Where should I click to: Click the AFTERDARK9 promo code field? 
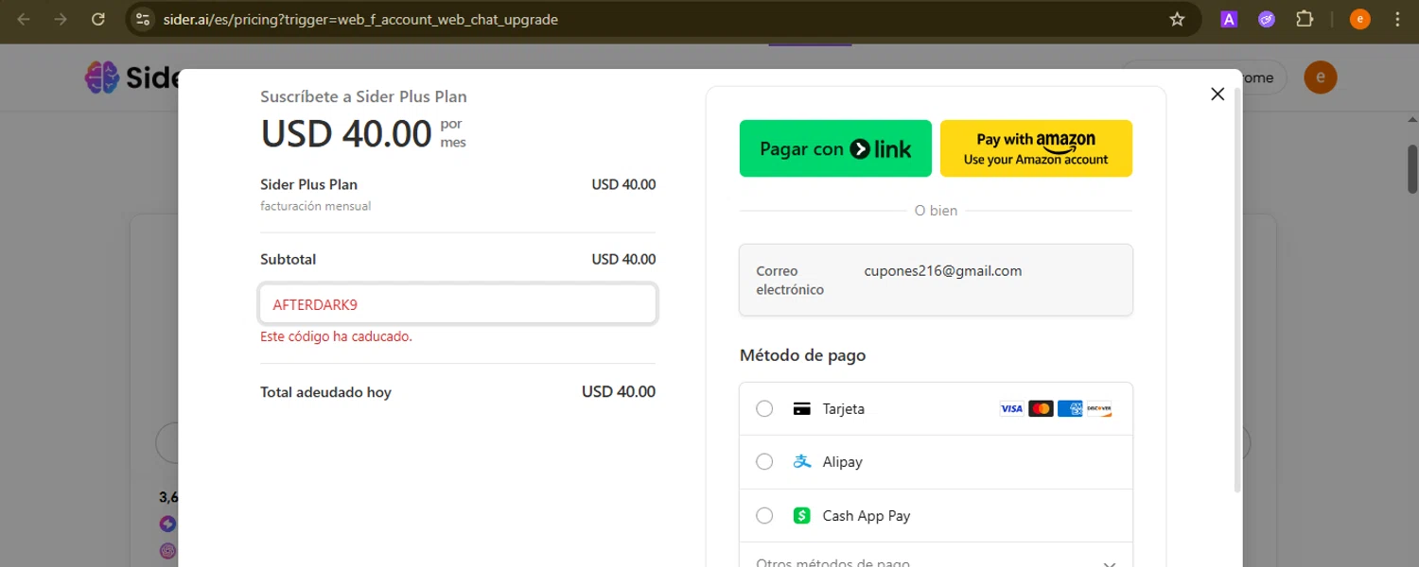click(x=458, y=304)
